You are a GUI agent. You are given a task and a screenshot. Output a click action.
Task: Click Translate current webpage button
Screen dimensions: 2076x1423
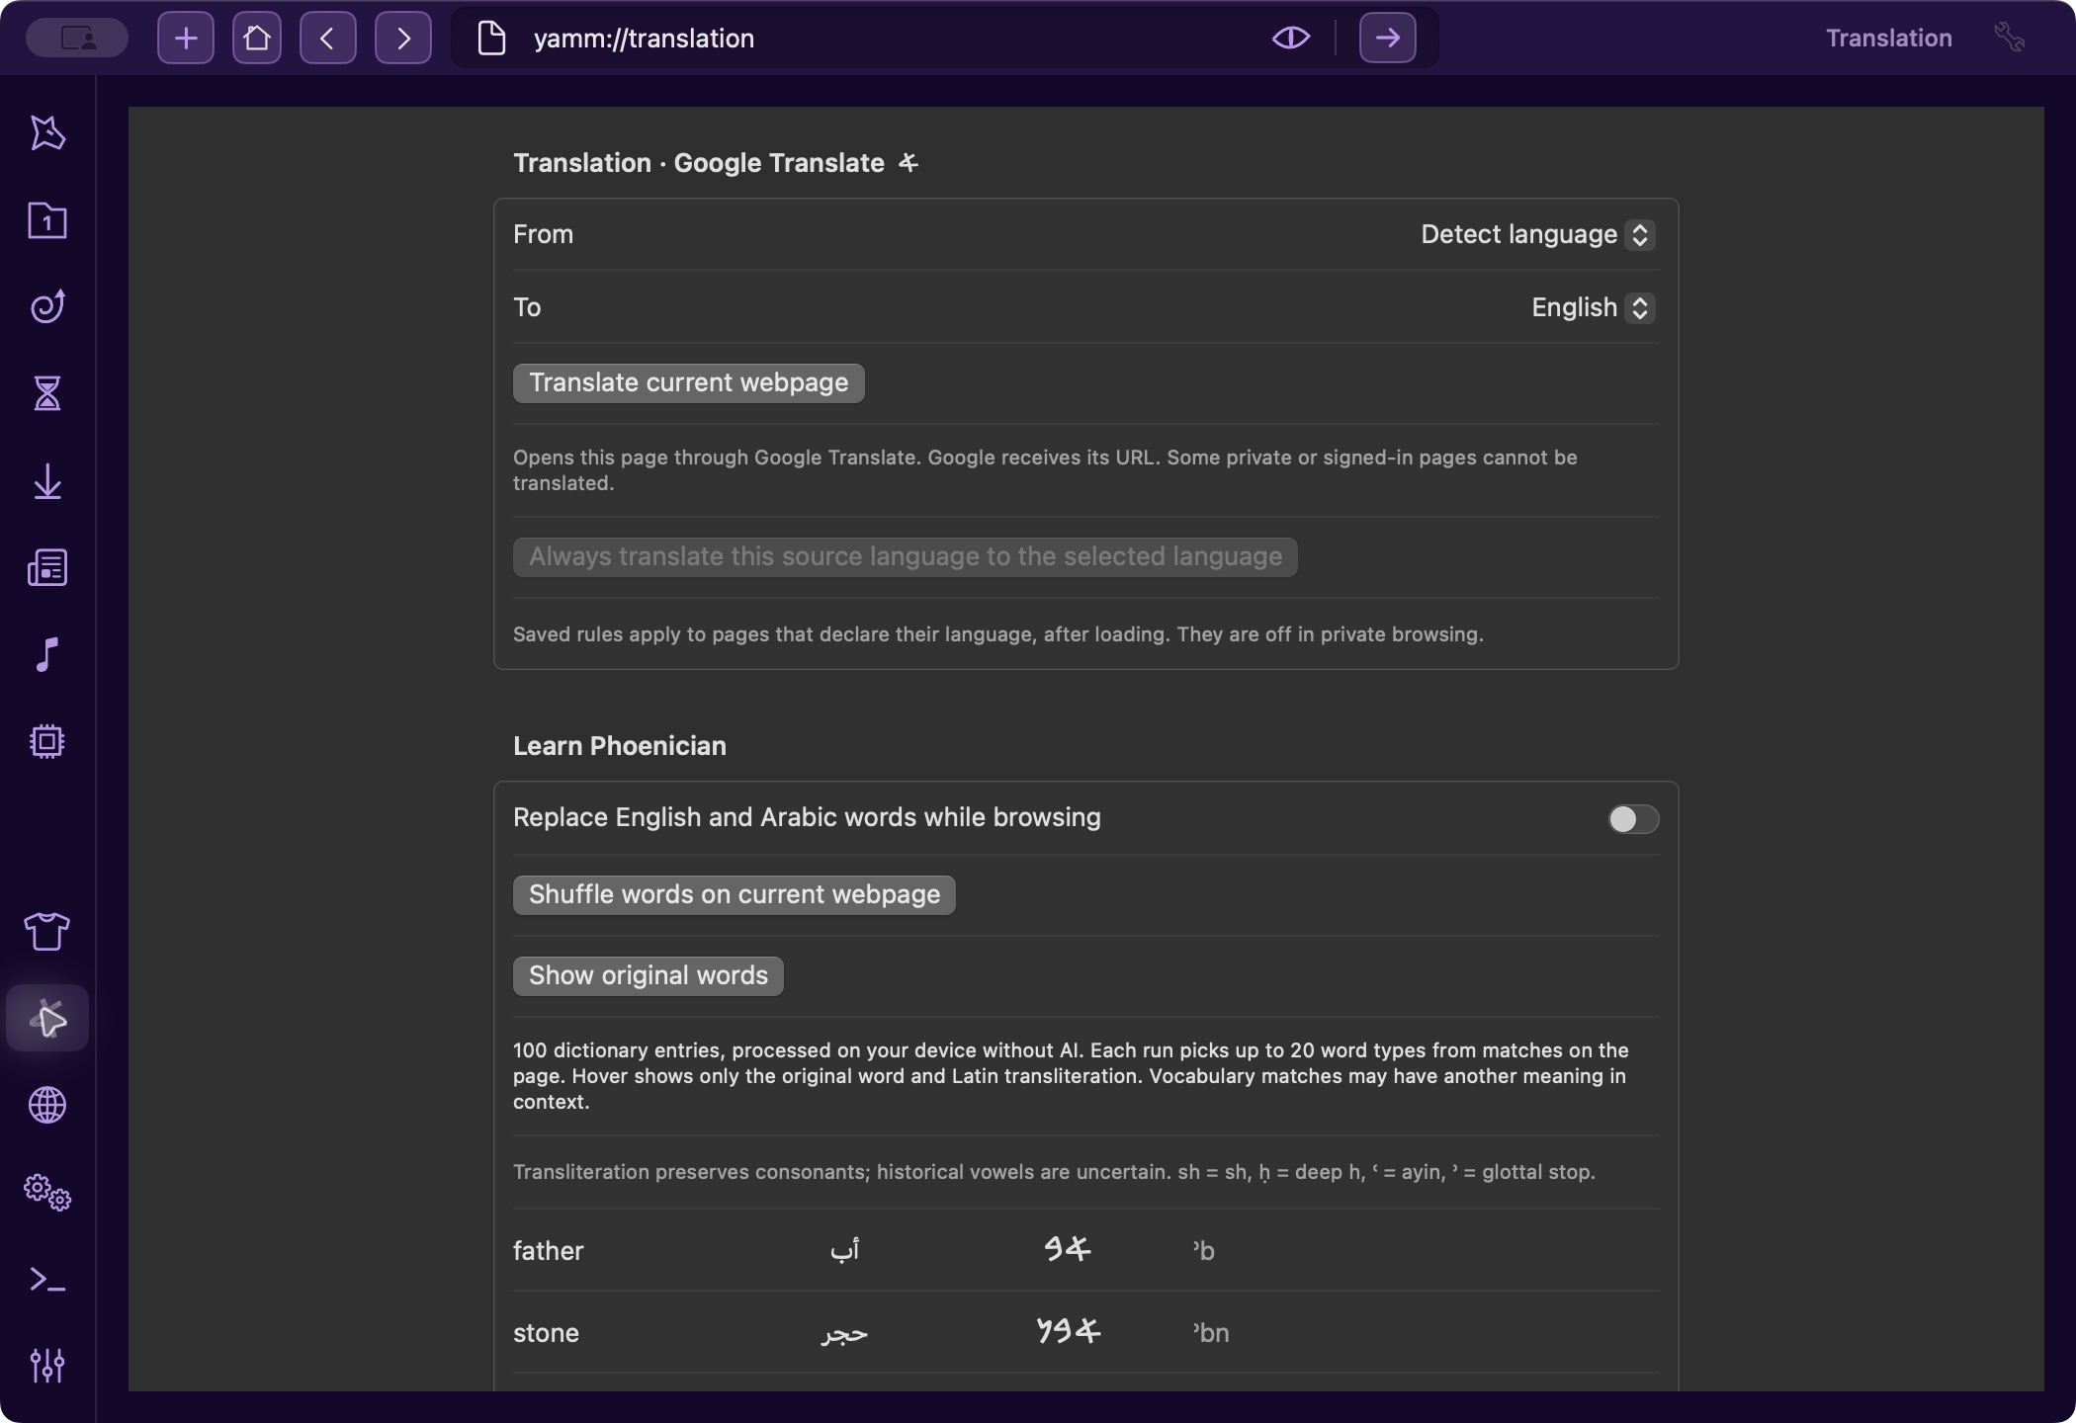(x=689, y=383)
